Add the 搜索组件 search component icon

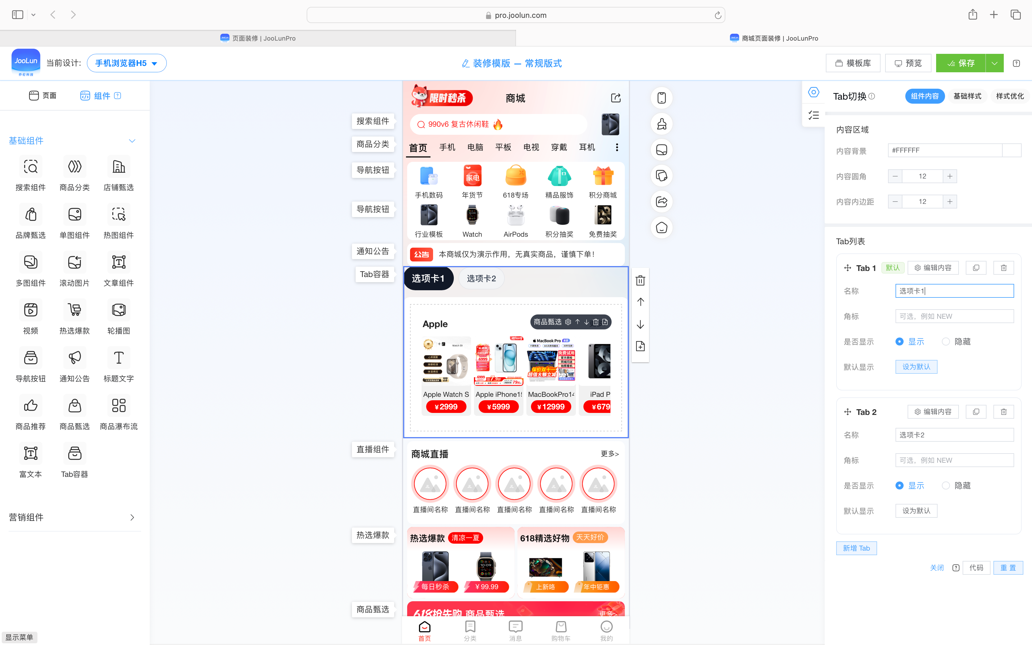31,167
